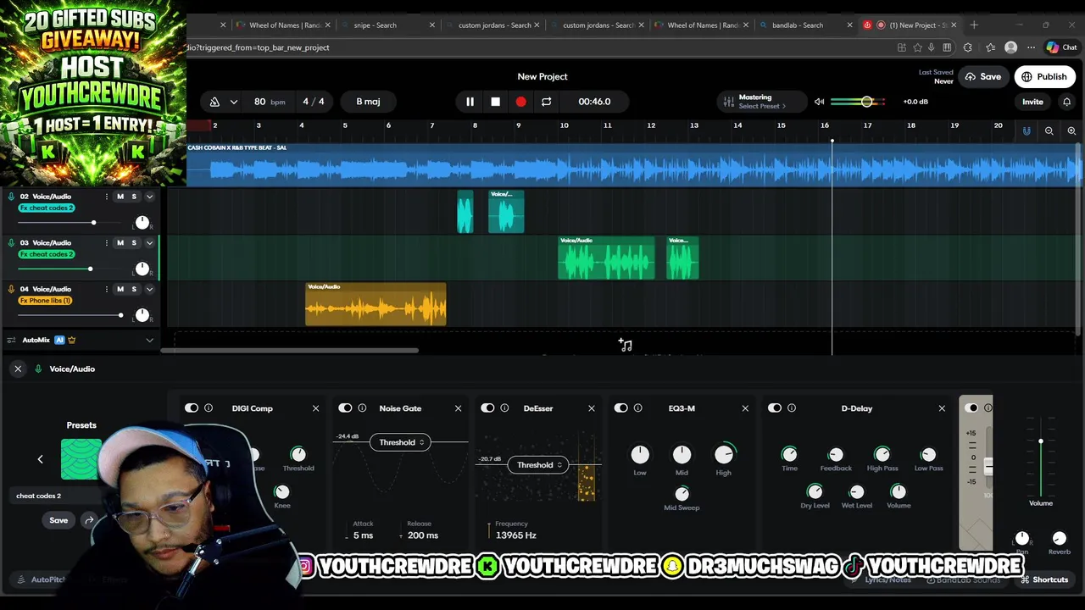Screen dimensions: 1085x610
Task: Show DIGI Comp info icon
Action: click(209, 408)
